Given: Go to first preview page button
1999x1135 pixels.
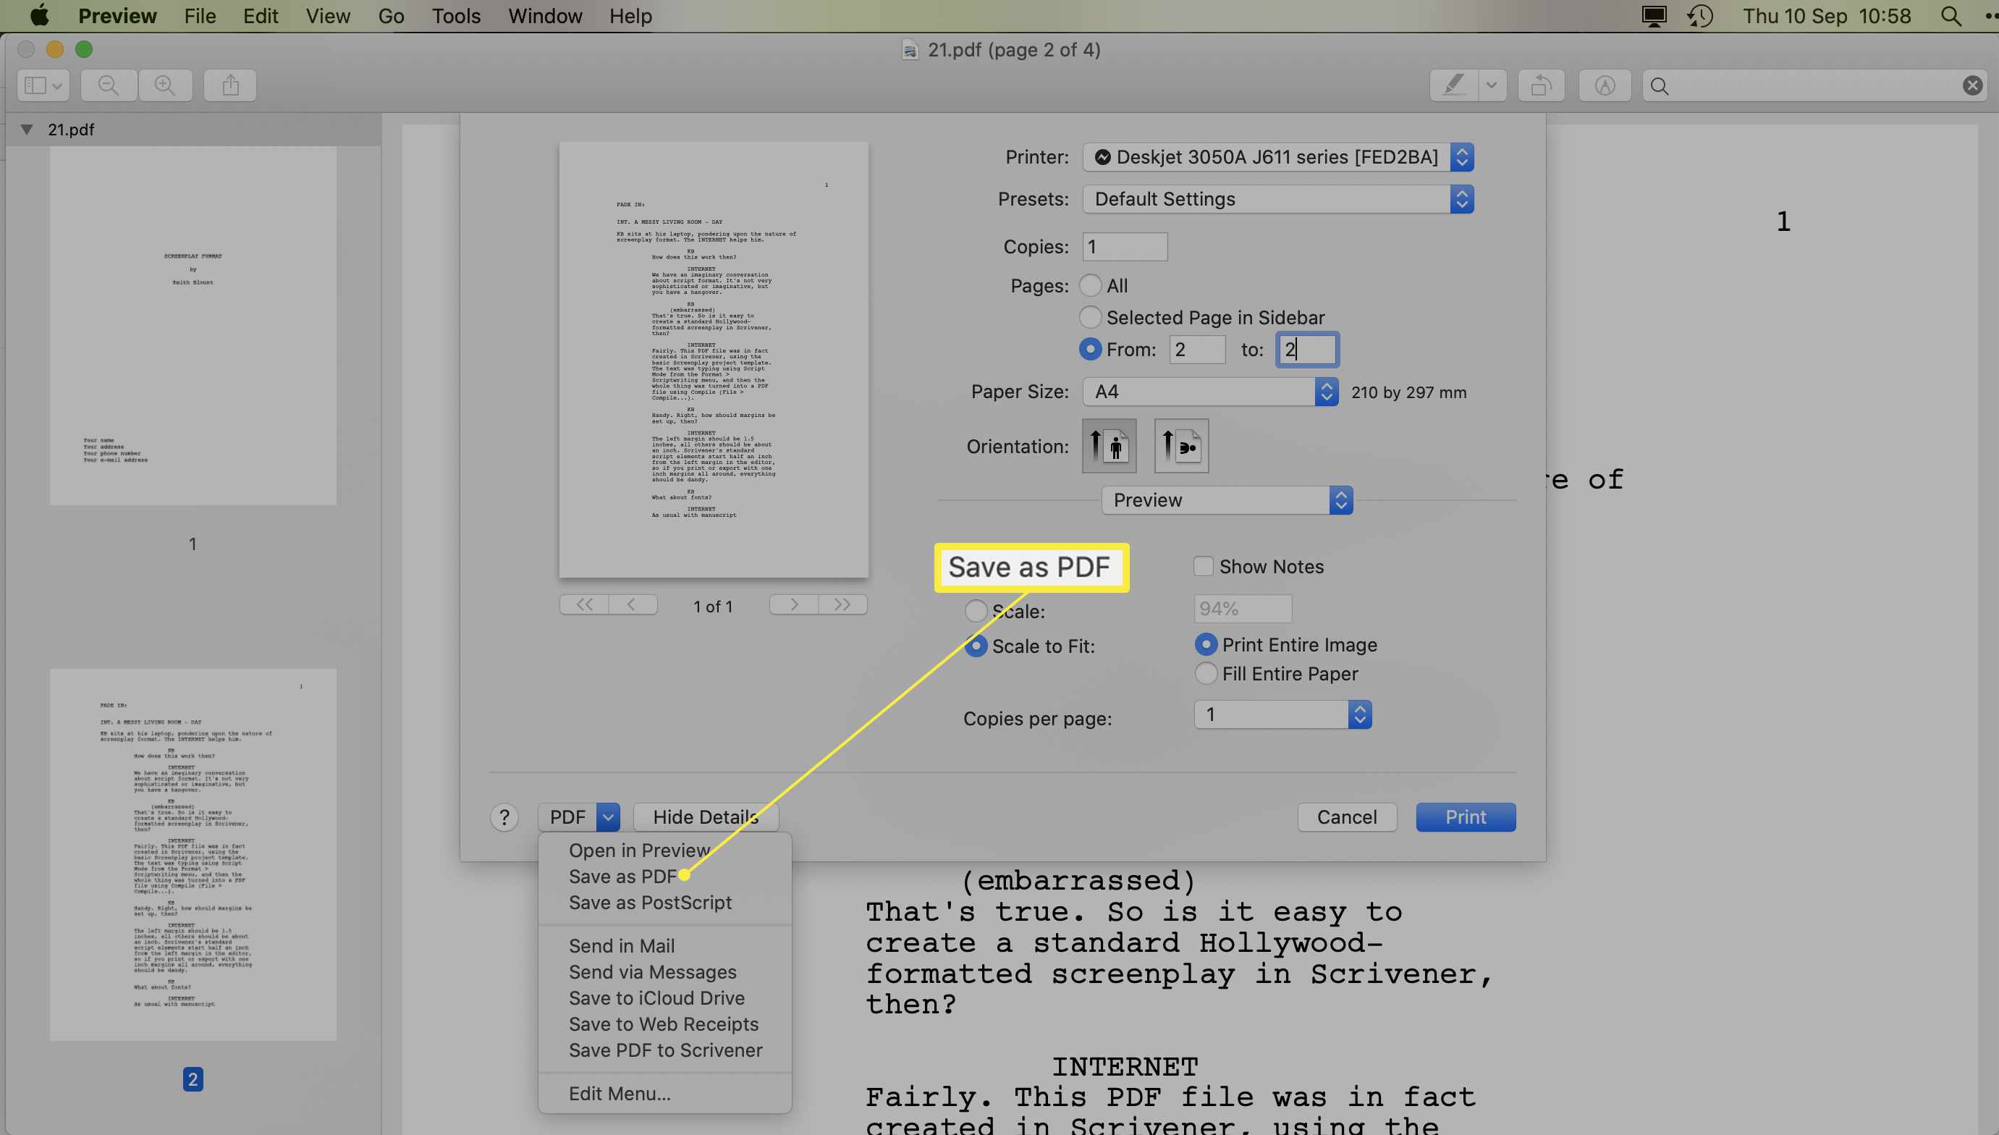Looking at the screenshot, I should point(585,605).
